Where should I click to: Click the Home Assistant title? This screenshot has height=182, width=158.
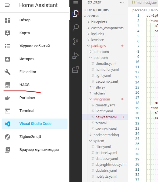(38, 5)
